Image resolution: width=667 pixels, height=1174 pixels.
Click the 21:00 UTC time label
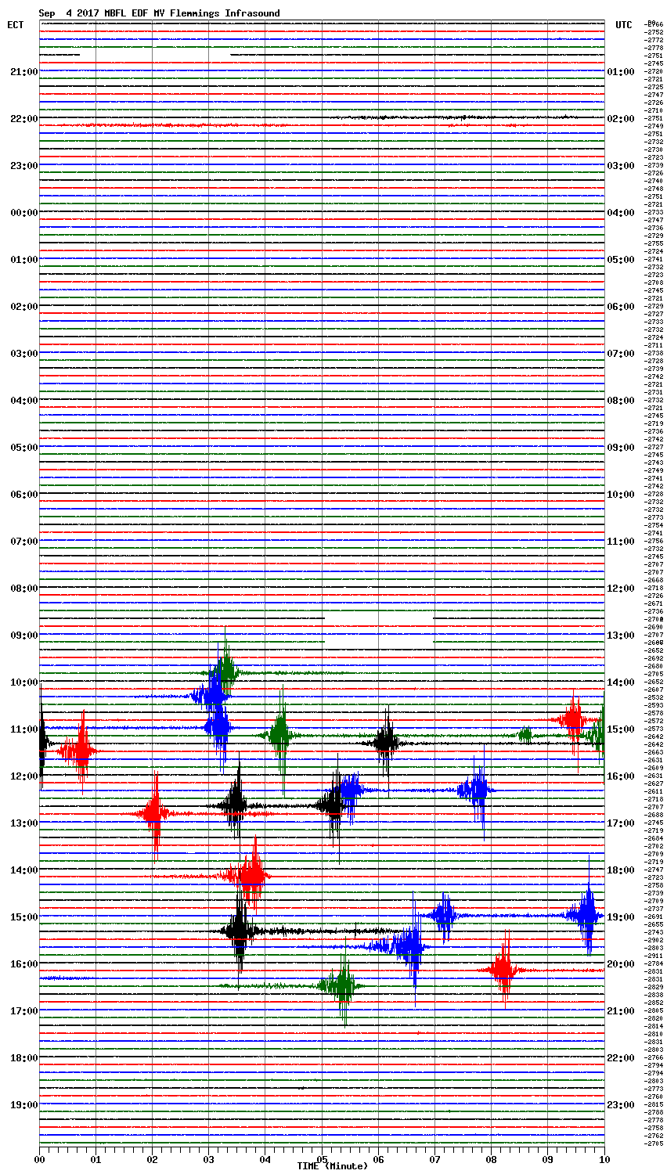pos(621,1011)
